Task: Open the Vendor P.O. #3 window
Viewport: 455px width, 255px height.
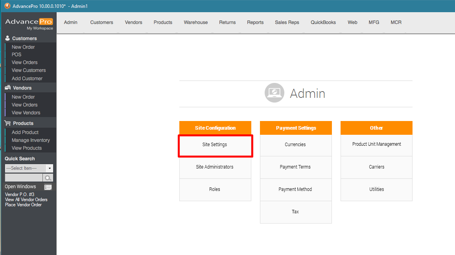Action: (x=20, y=194)
